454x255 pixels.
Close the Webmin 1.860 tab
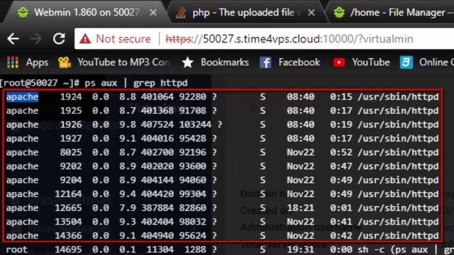(x=153, y=13)
